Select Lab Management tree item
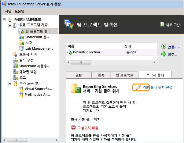The image size is (184, 143). pyautogui.click(x=39, y=48)
